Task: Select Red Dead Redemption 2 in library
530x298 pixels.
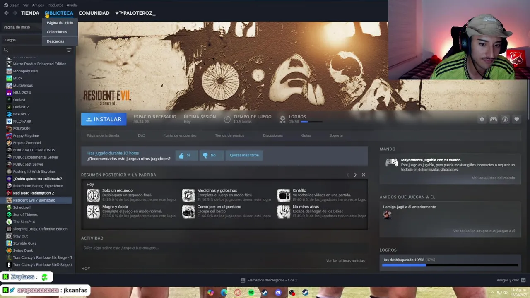Action: coord(36,193)
